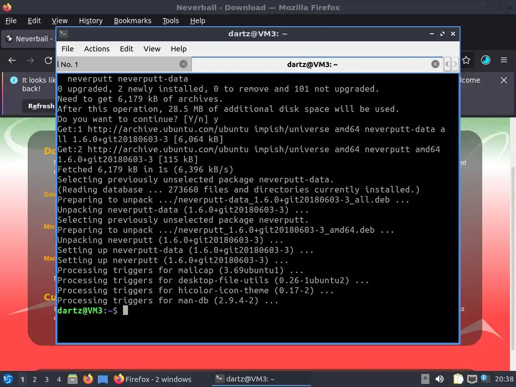Switch to workspace 3 in the taskbar

click(x=47, y=379)
